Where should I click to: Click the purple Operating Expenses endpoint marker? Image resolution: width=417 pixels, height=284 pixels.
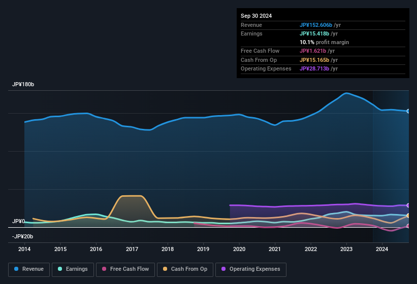coord(408,205)
